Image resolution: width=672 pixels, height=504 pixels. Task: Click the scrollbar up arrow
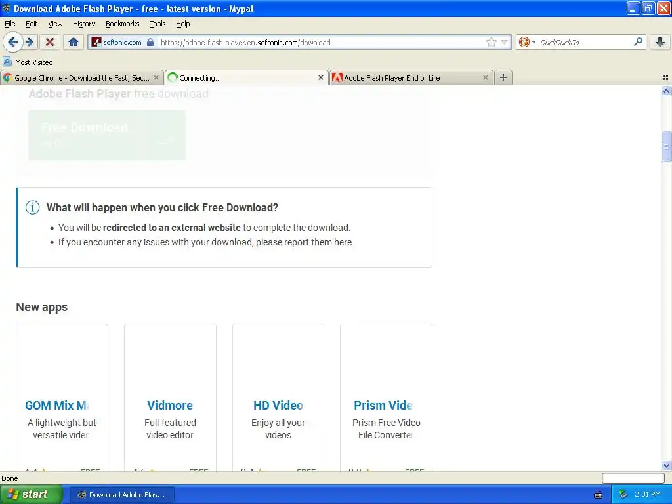pyautogui.click(x=666, y=91)
